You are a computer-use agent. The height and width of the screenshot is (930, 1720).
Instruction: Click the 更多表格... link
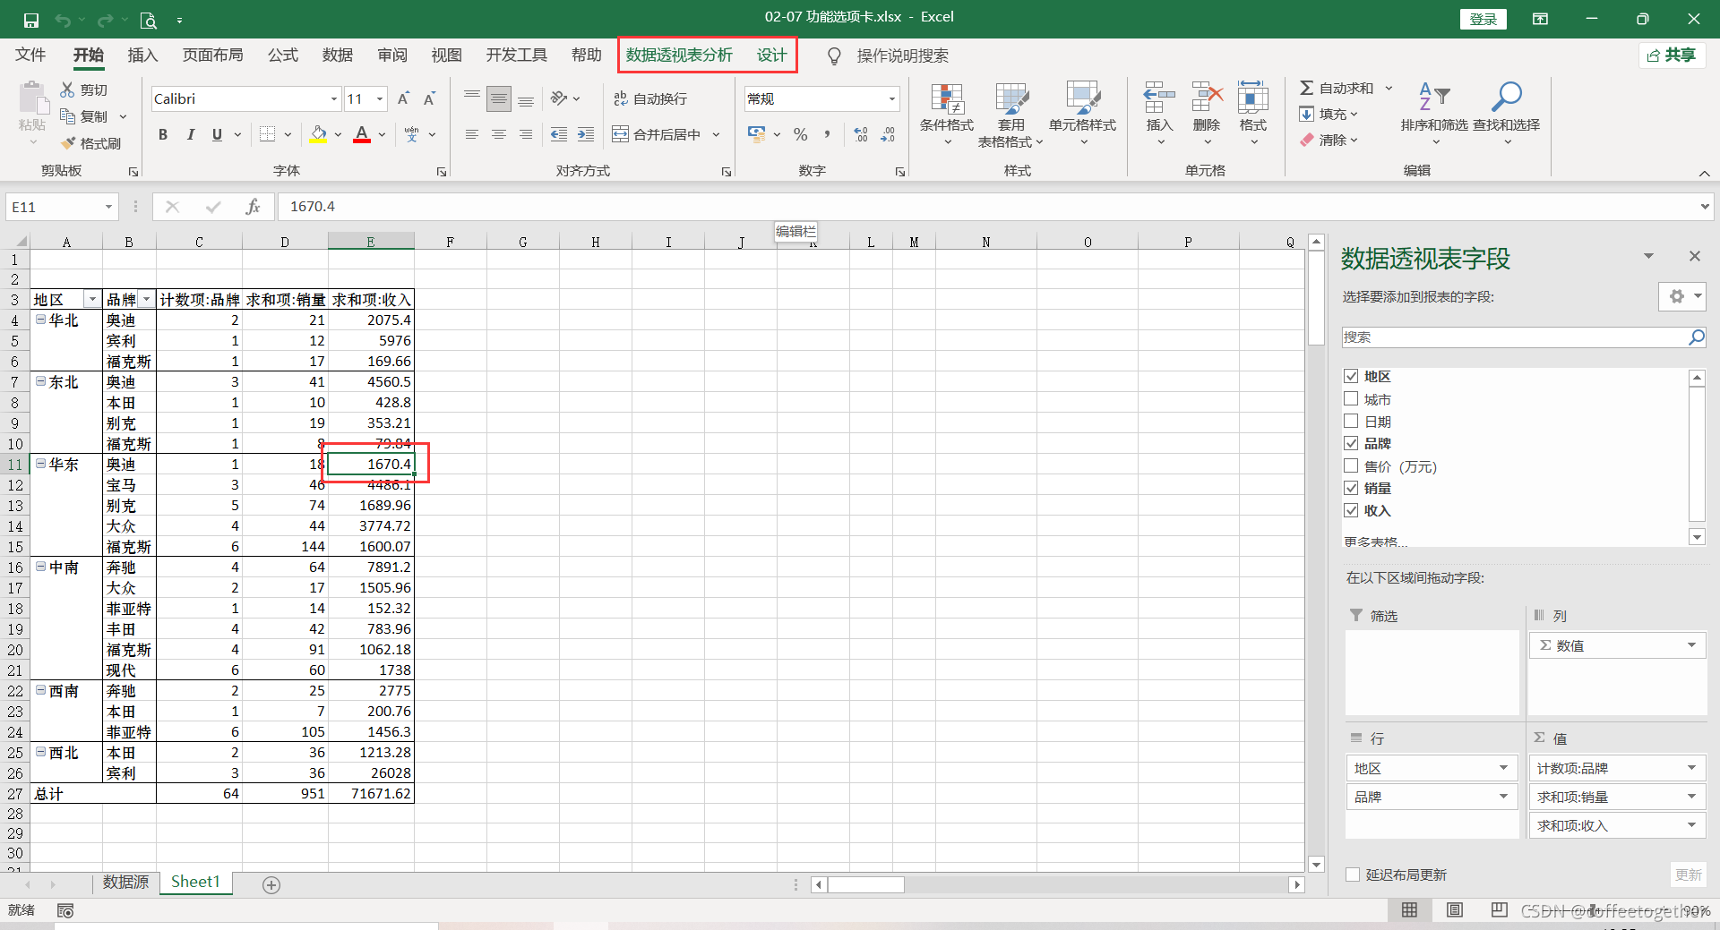1376,542
